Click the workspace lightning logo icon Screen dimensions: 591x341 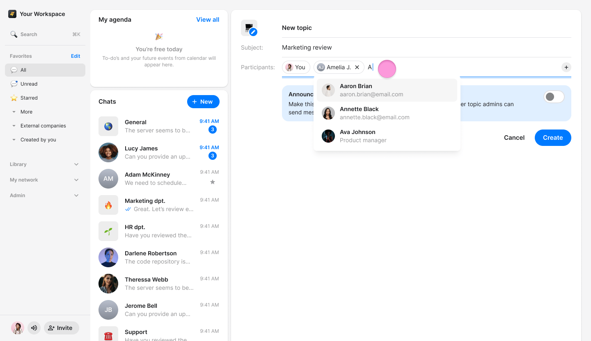12,14
